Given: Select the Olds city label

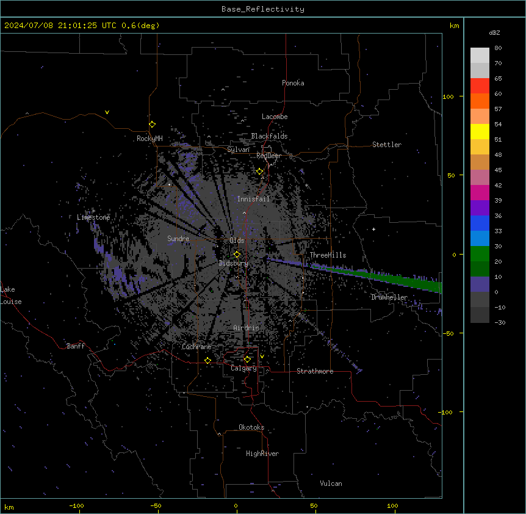Looking at the screenshot, I should tap(237, 241).
